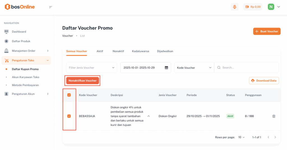
Task: Open the Kode Voucher search-type dropdown
Action: tap(194, 68)
